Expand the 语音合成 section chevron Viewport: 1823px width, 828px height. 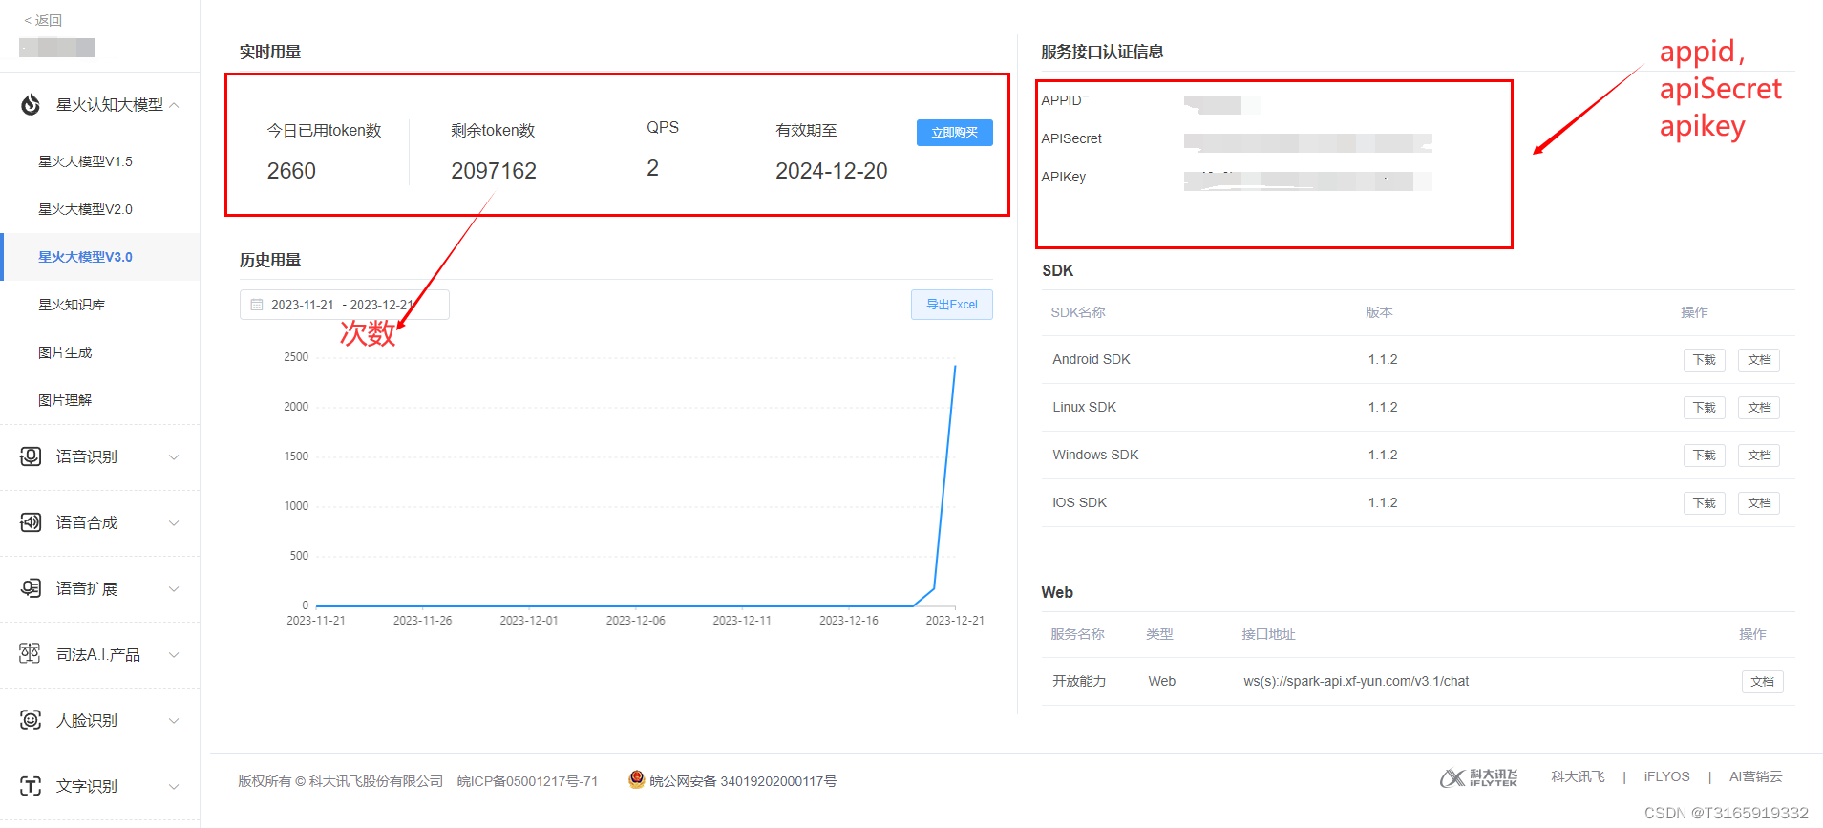pos(174,523)
